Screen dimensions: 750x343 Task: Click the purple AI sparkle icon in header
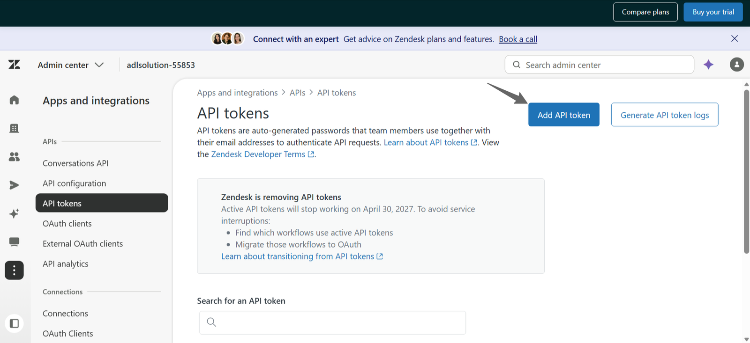pos(708,65)
